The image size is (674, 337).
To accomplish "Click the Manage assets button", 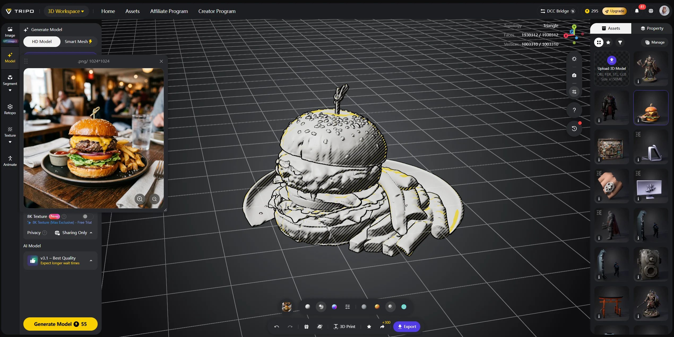I will 655,42.
